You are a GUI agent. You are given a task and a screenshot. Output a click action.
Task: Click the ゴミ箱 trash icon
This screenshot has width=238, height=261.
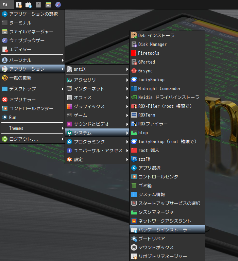point(134,186)
